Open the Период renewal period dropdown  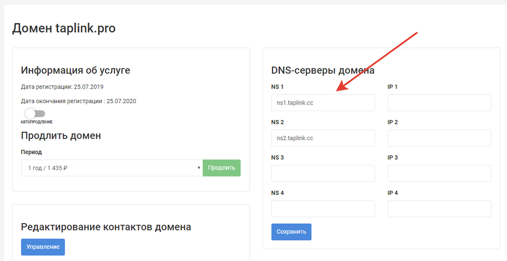112,168
